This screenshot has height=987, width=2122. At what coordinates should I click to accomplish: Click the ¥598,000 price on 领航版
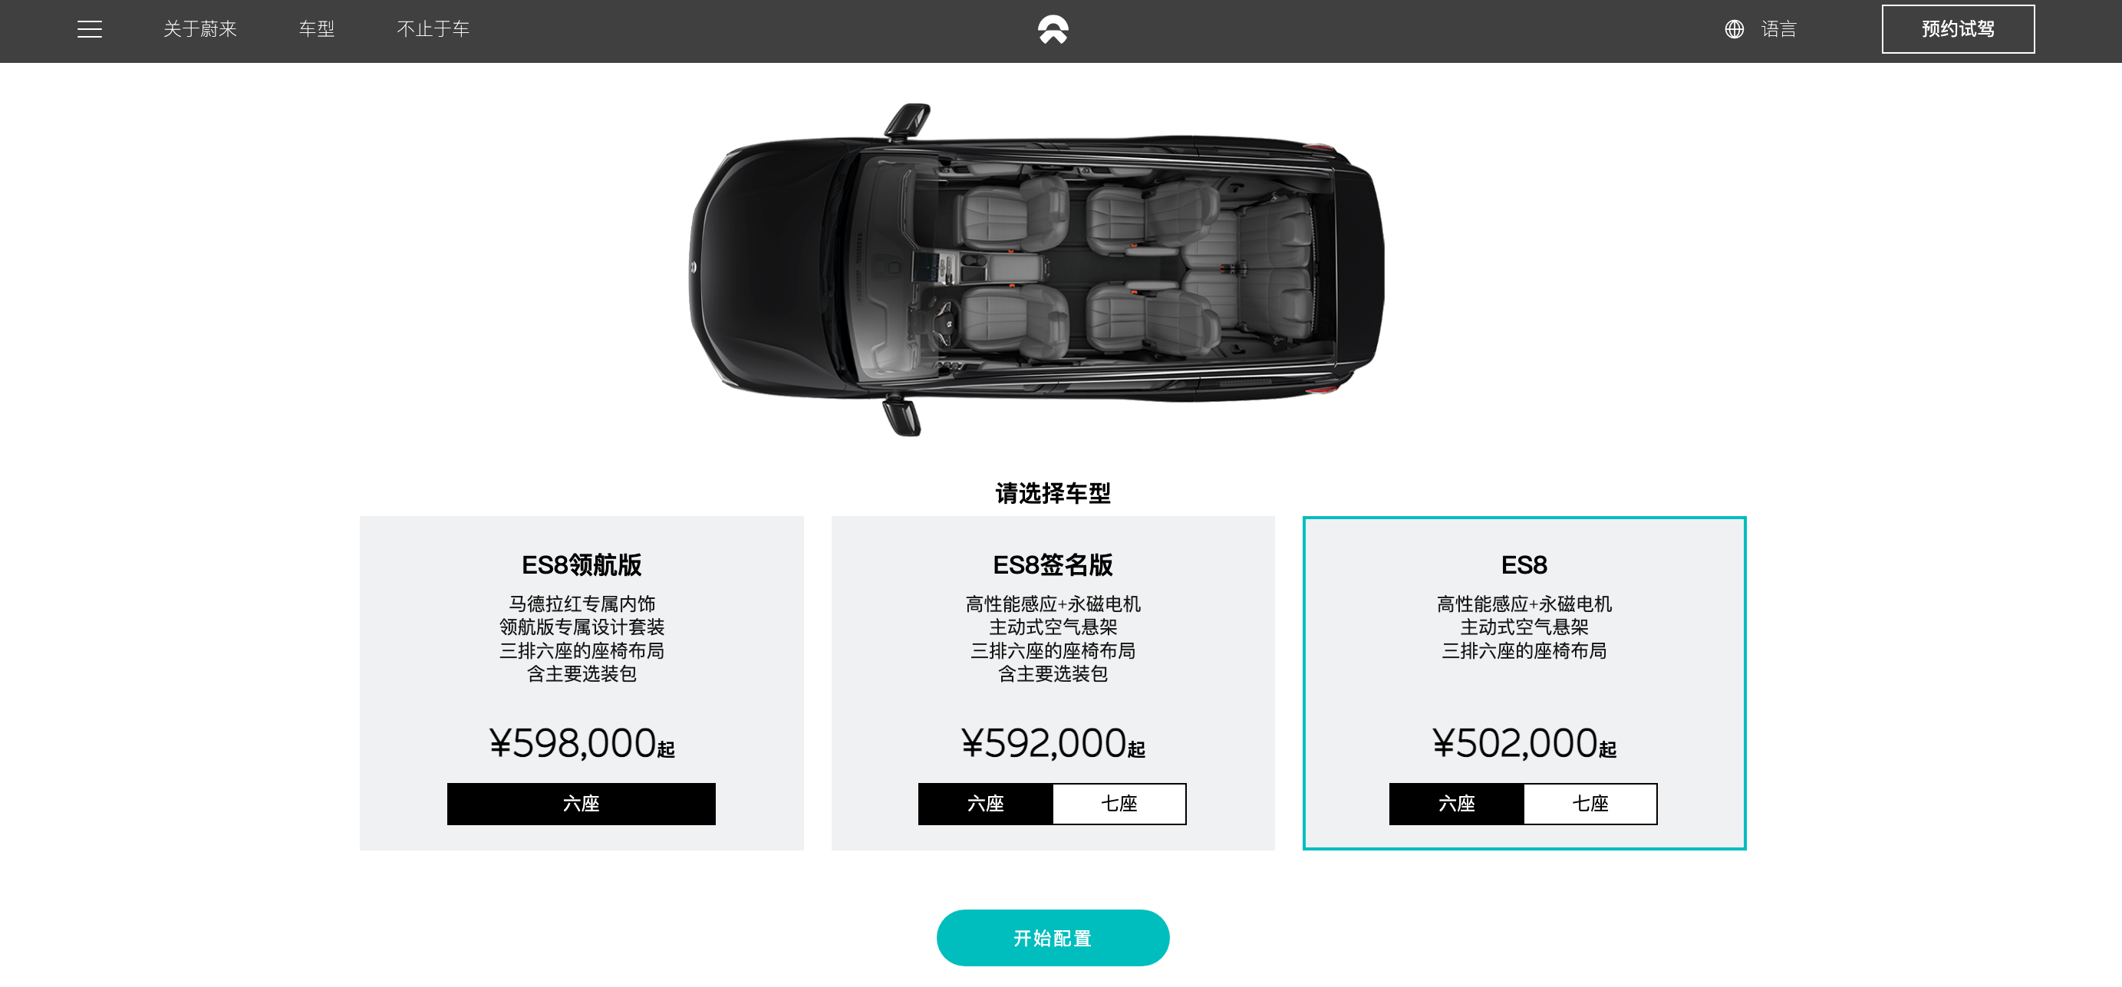(x=582, y=742)
